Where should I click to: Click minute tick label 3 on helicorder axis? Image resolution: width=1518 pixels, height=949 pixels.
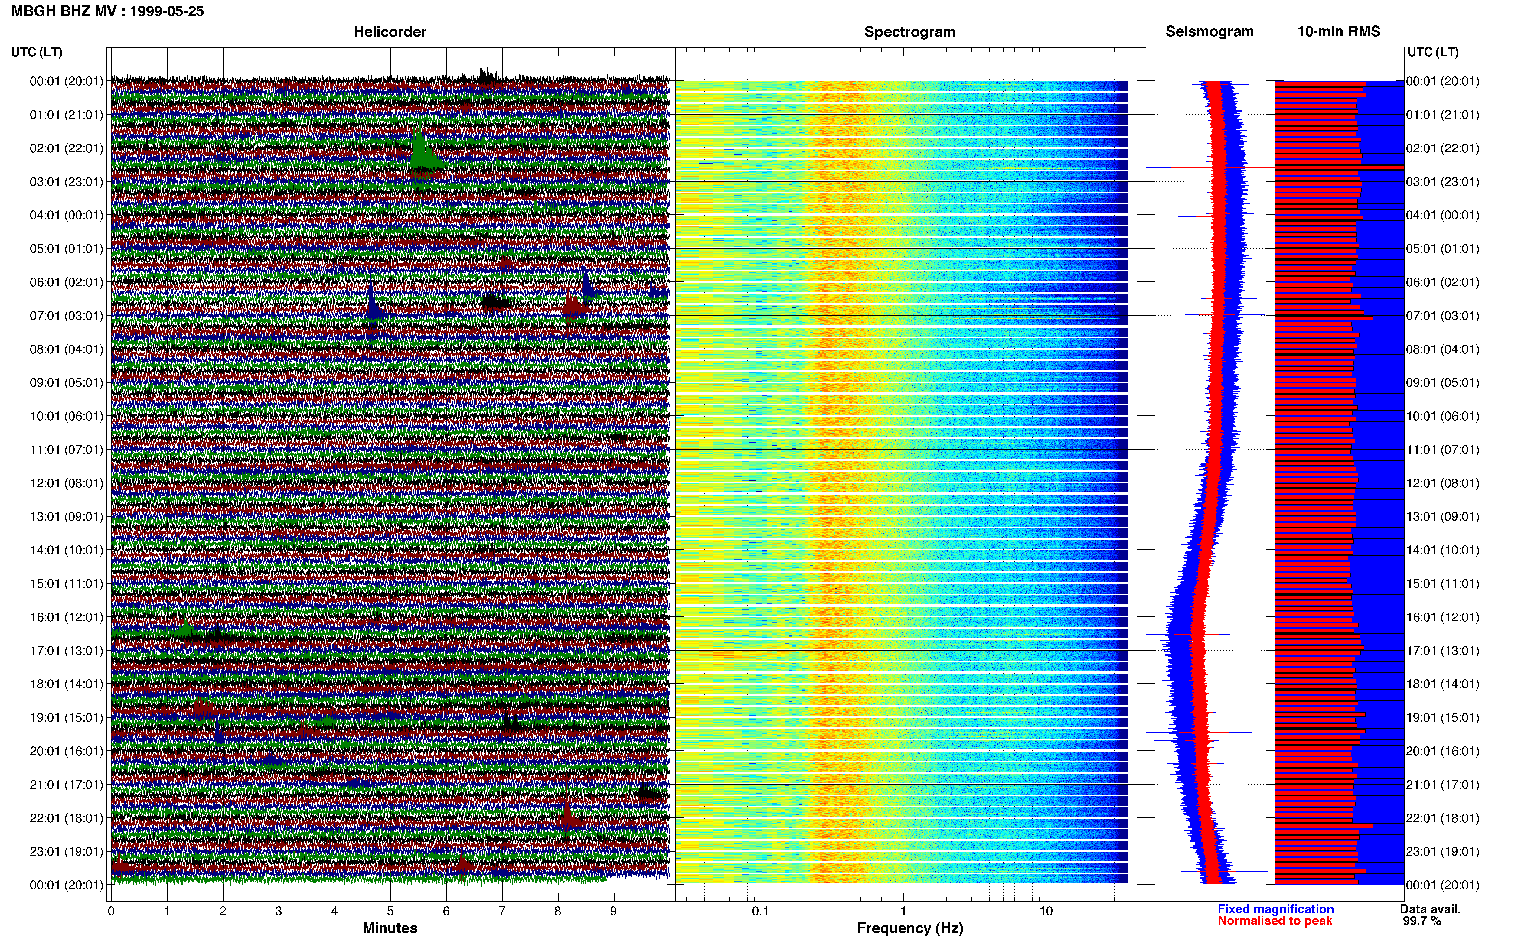(279, 911)
